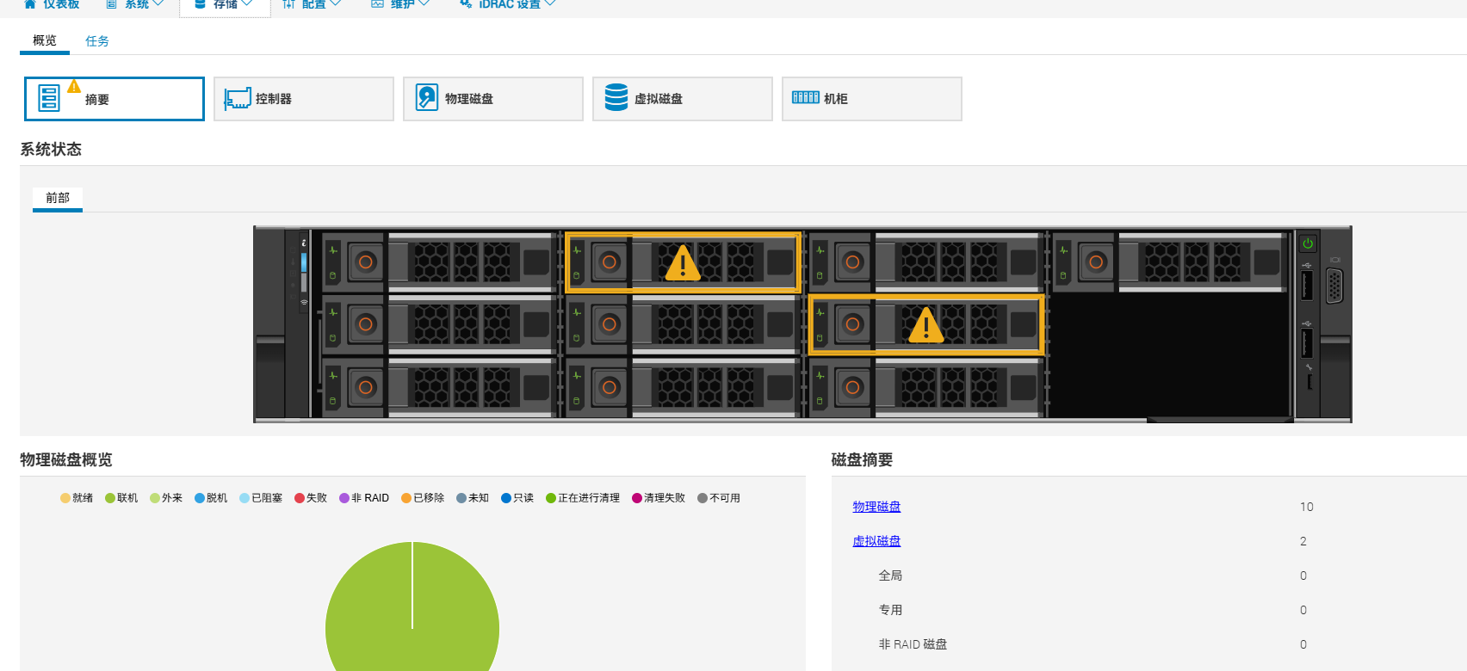Click the enclosure icon in 机柜

click(806, 97)
